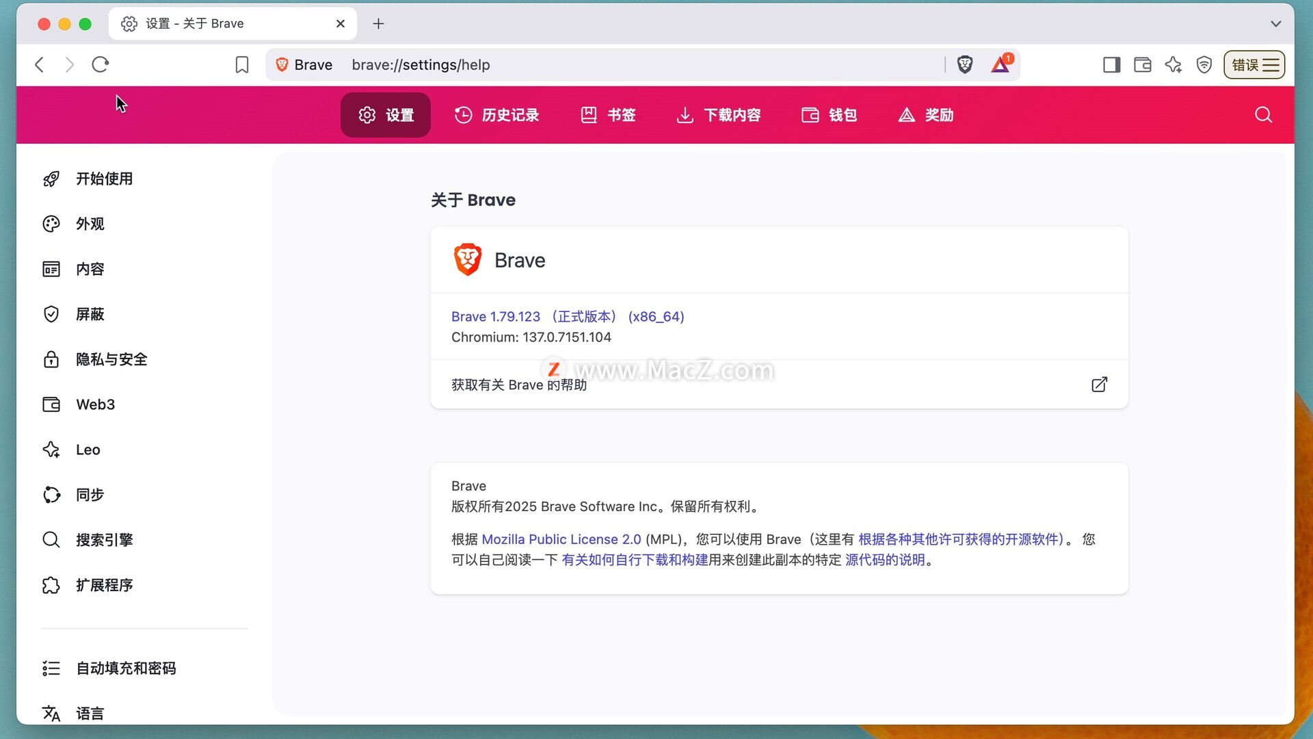Viewport: 1313px width, 739px height.
Task: Open Brave Shields lion icon in address bar
Action: point(965,64)
